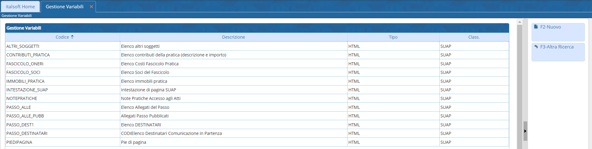Click the SUAP class cell of FASCICOLO_ONERI
The image size is (592, 149).
pos(474,64)
